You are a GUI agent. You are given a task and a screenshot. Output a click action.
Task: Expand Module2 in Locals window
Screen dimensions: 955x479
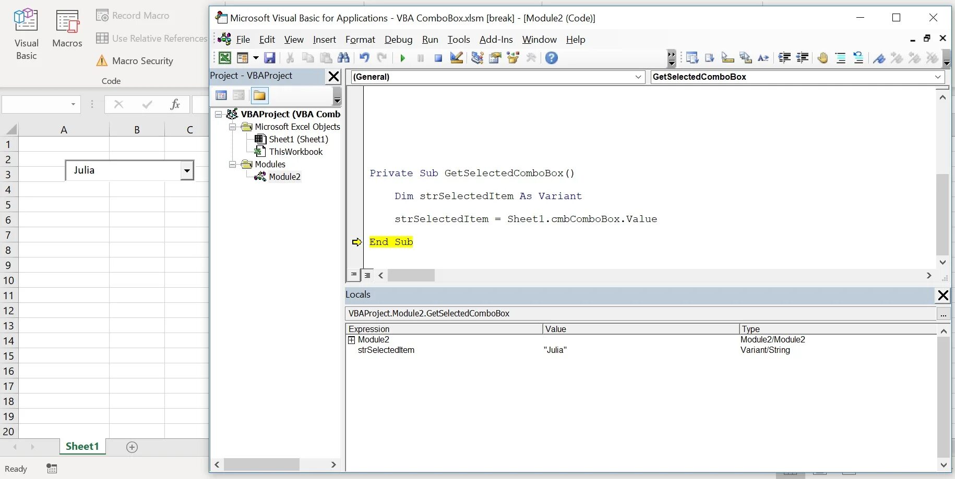(351, 340)
